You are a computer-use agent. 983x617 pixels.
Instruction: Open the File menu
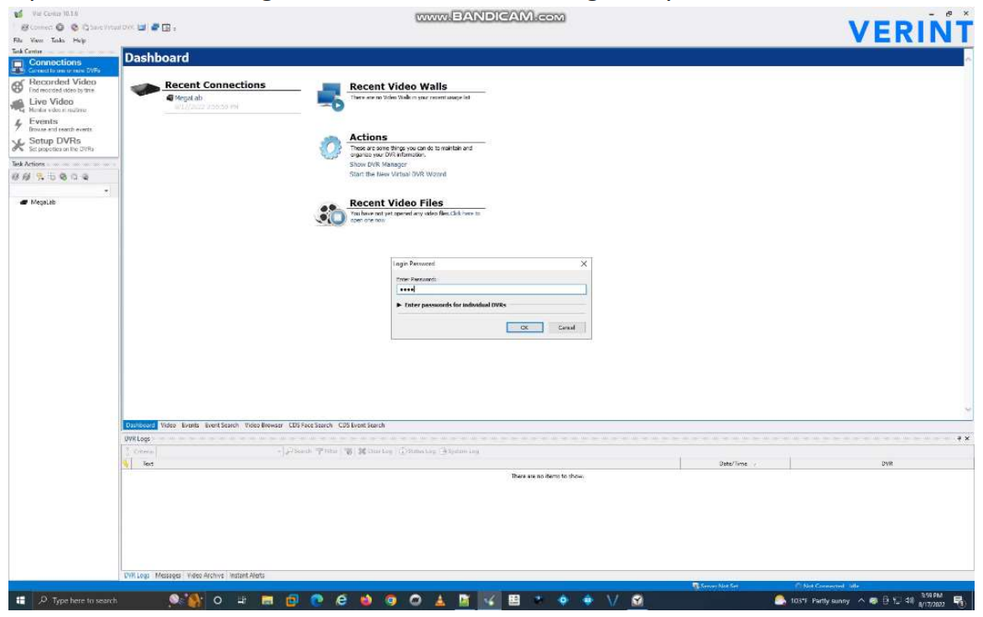[x=18, y=40]
